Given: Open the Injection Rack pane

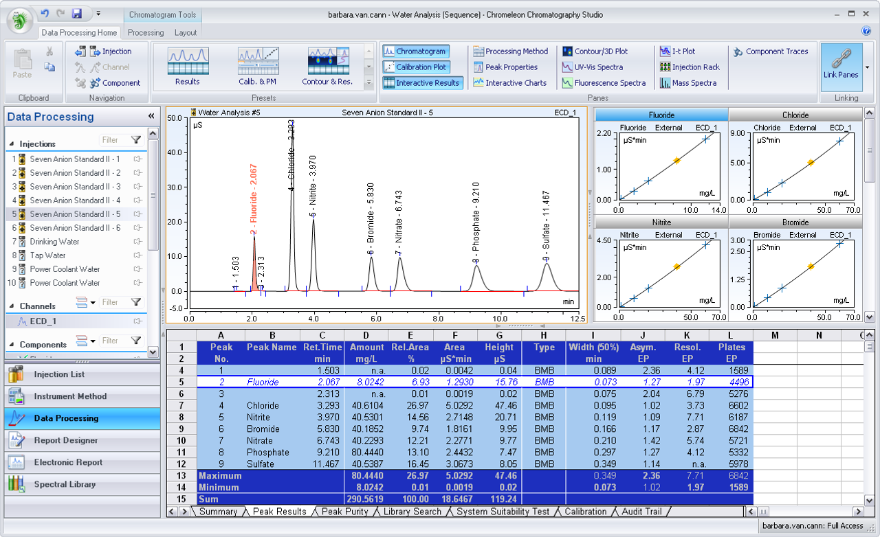Looking at the screenshot, I should pyautogui.click(x=690, y=67).
